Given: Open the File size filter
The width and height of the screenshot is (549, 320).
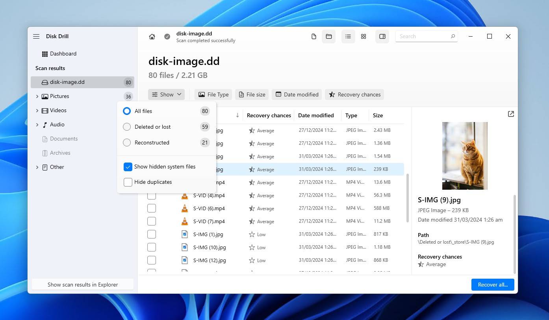Looking at the screenshot, I should coord(252,94).
